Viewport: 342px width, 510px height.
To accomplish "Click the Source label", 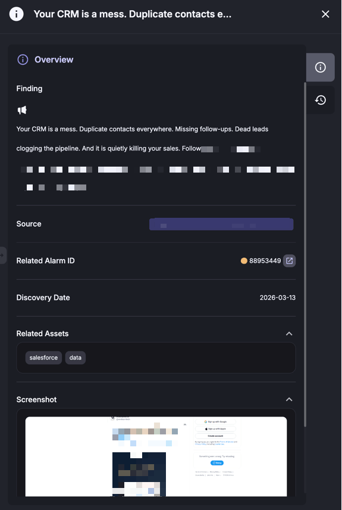I will [29, 224].
